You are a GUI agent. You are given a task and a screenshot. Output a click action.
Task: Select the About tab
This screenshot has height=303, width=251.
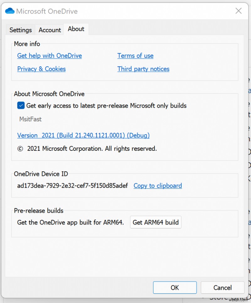point(76,29)
